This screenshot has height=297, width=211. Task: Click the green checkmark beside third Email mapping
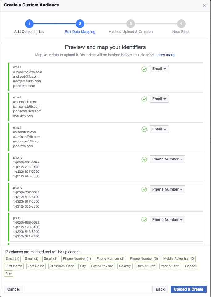(144, 129)
